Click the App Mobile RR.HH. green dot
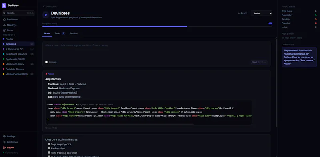This screenshot has height=157, width=320. [4, 59]
